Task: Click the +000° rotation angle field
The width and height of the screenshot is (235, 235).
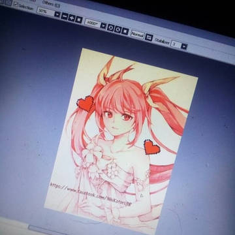Action: tap(93, 23)
